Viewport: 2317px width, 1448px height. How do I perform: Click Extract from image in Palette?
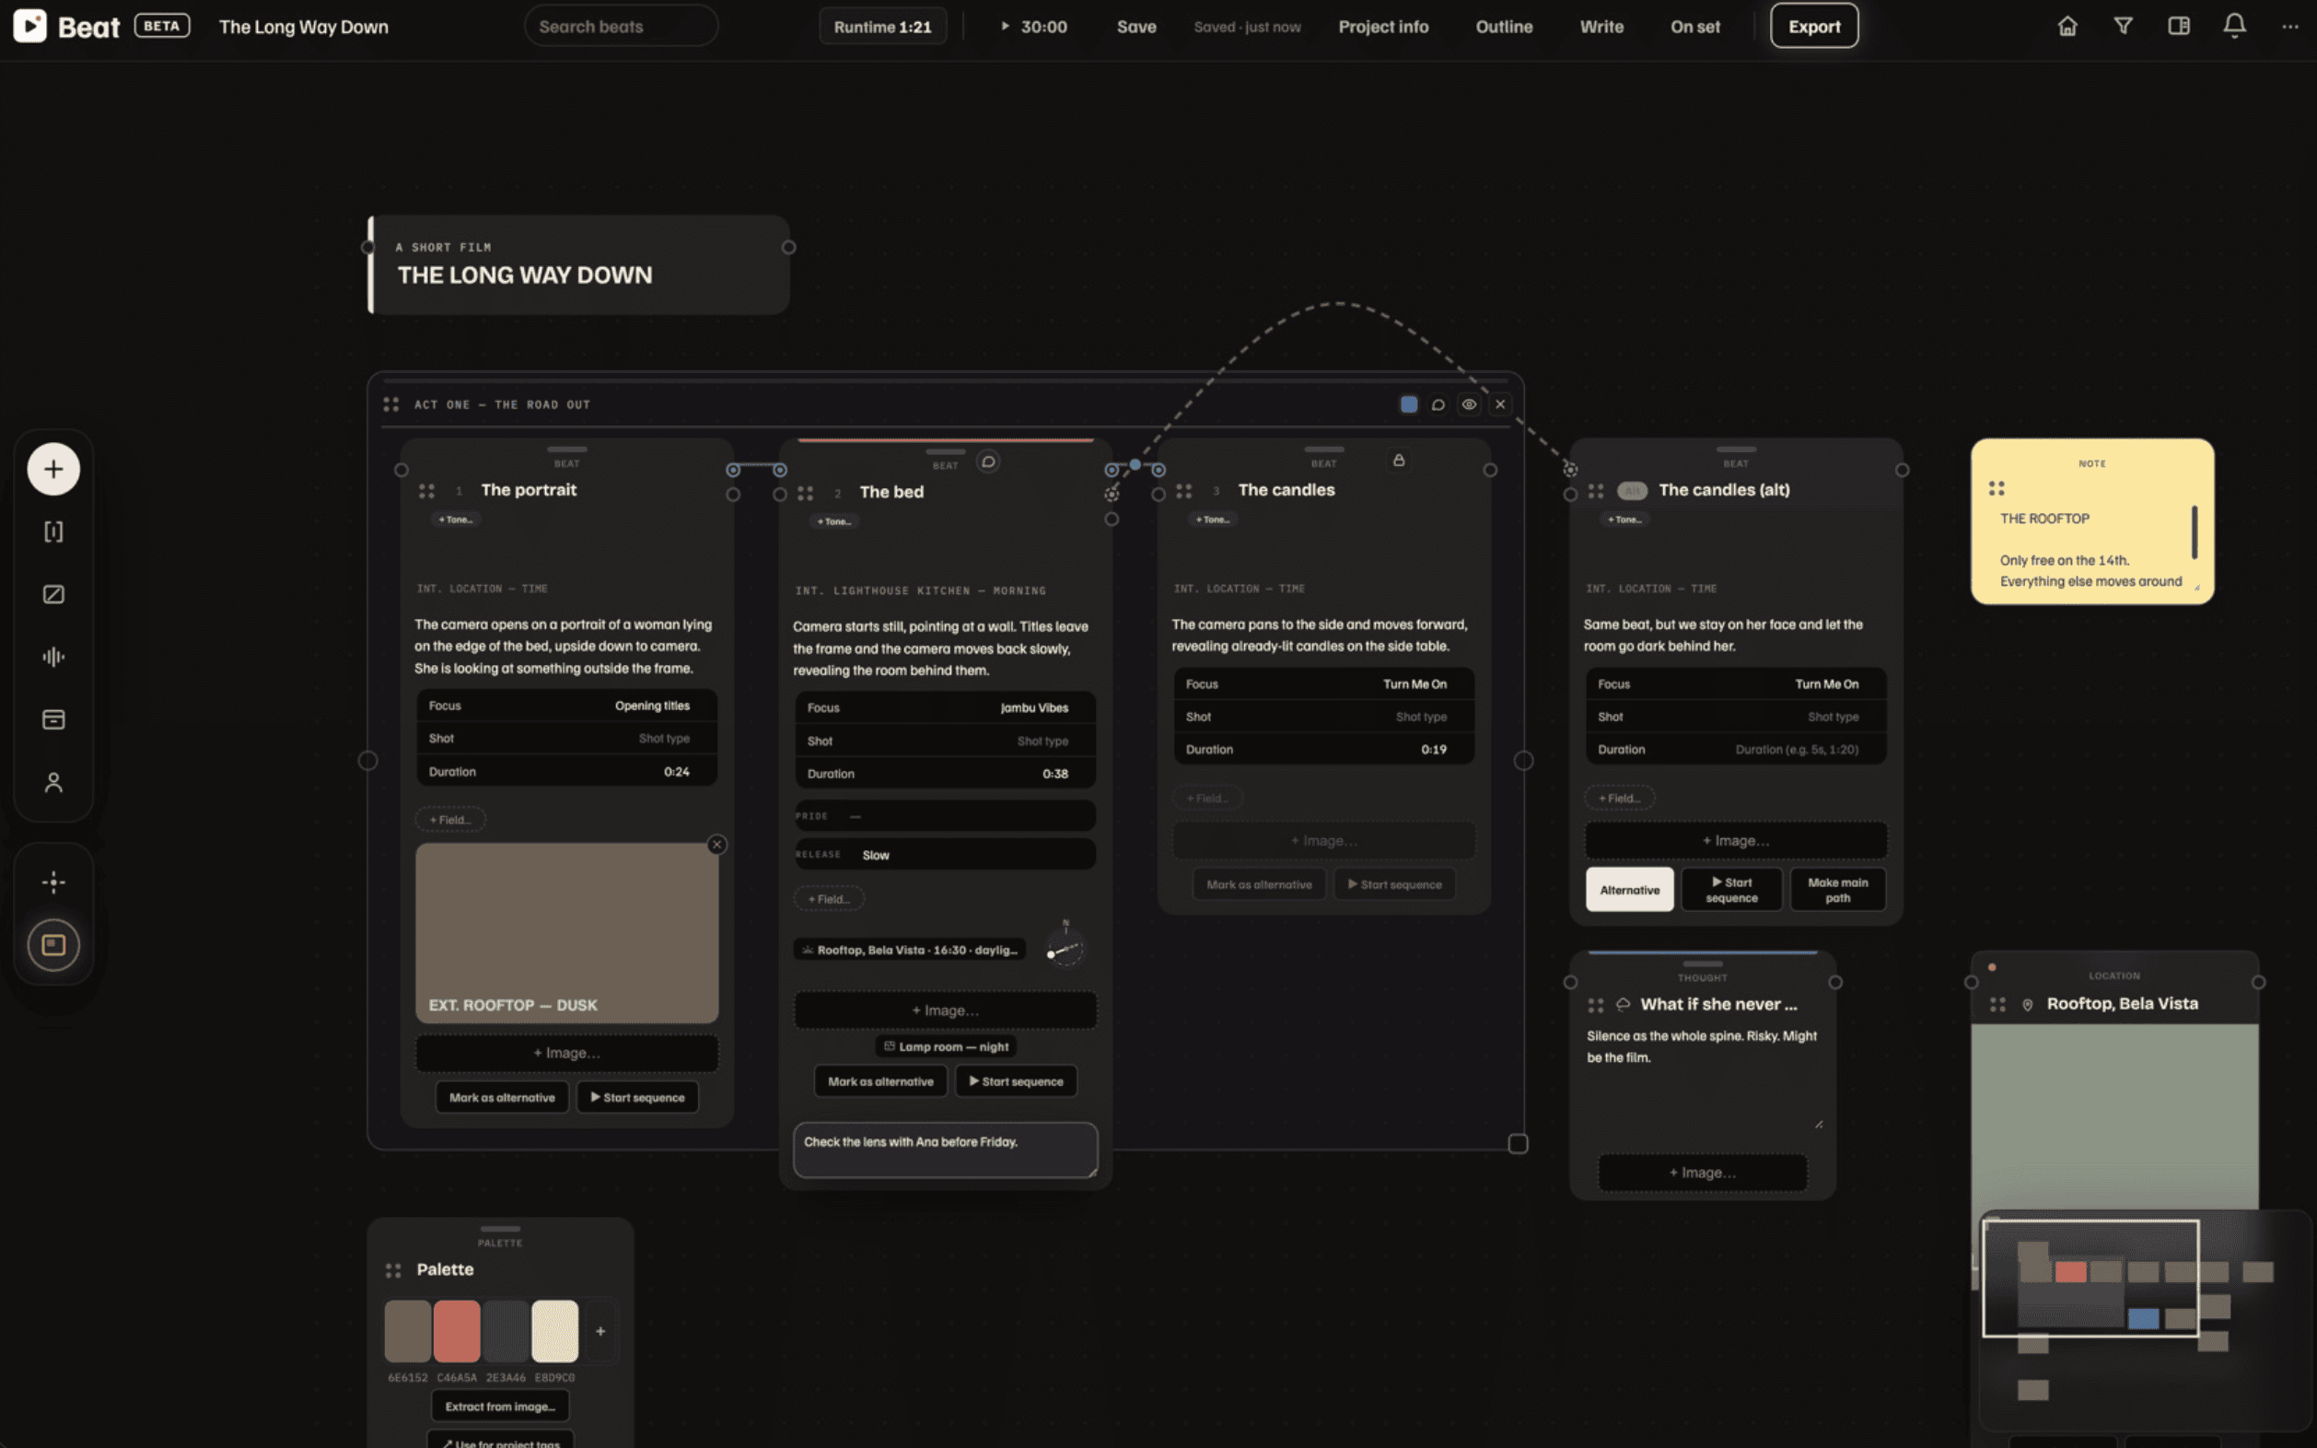[x=500, y=1406]
